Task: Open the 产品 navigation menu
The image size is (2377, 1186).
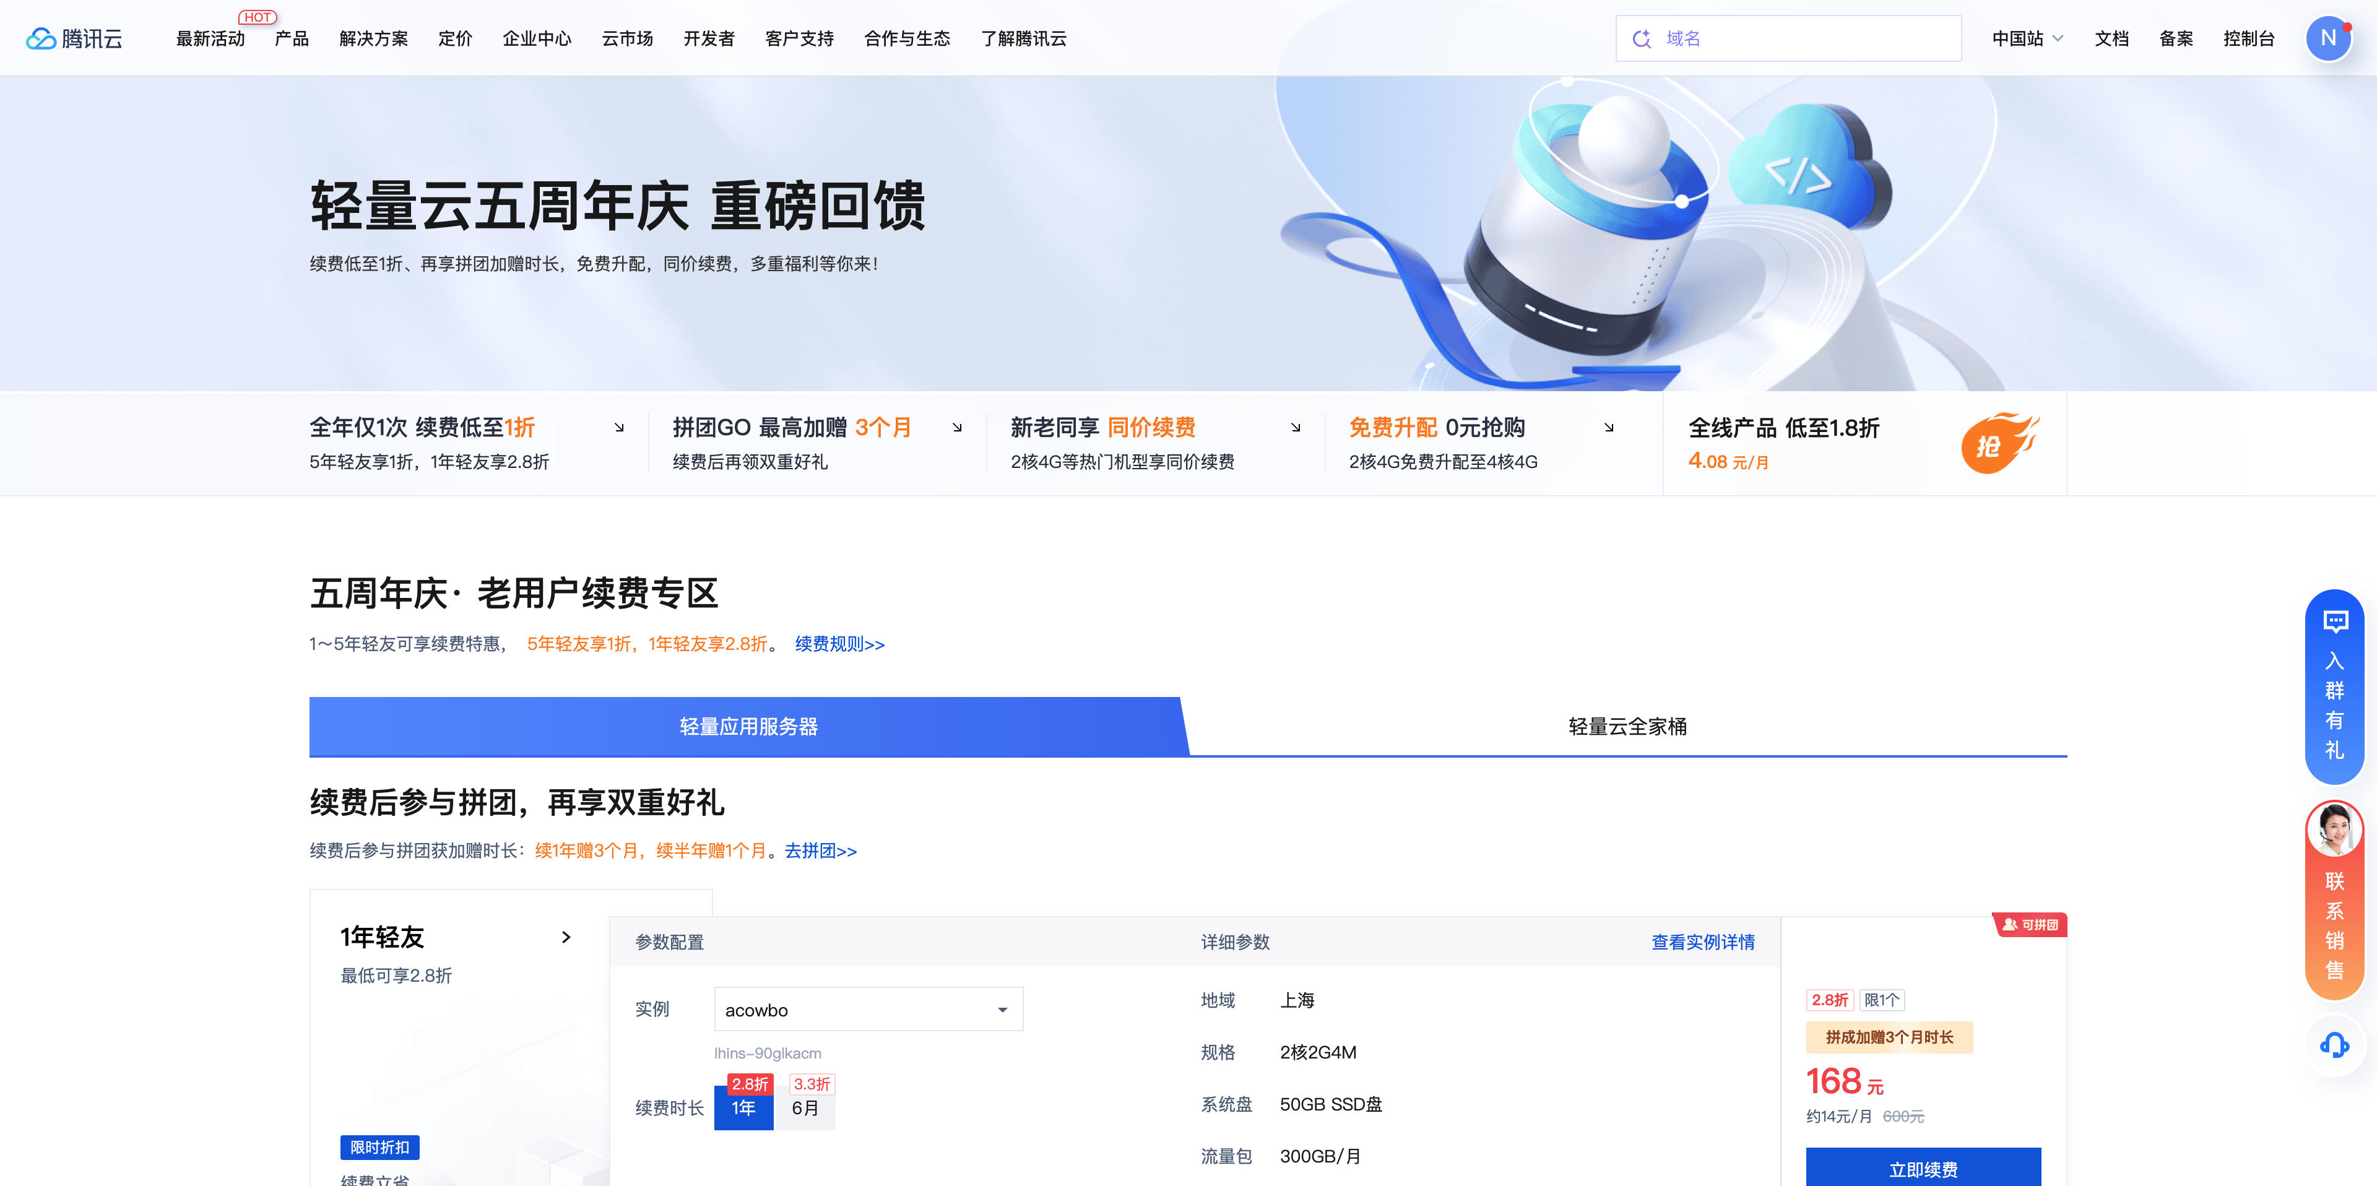Action: [x=292, y=38]
